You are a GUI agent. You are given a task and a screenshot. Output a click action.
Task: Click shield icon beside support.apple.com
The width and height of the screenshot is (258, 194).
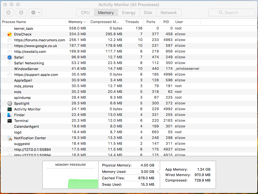10,75
